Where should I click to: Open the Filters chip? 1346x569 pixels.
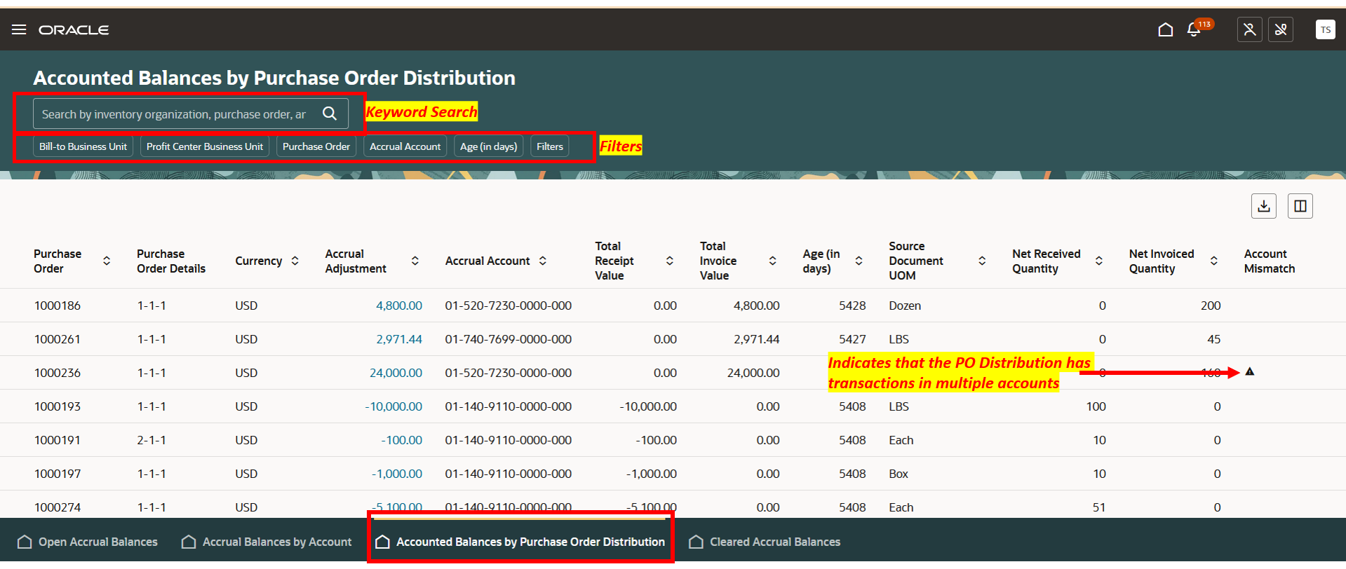tap(550, 146)
